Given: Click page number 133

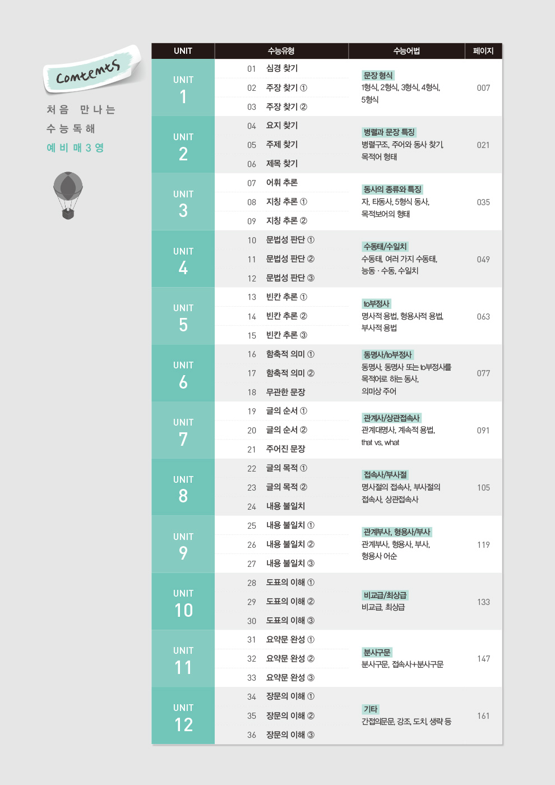Looking at the screenshot, I should [483, 602].
